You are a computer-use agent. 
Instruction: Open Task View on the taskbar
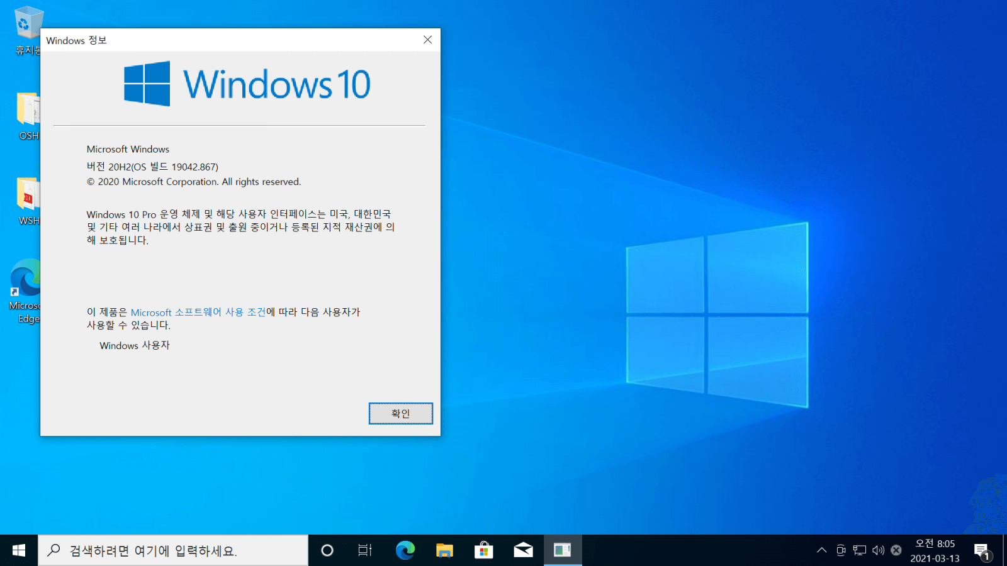coord(365,550)
